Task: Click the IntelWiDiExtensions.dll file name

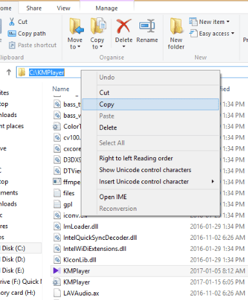Action: pos(95,249)
